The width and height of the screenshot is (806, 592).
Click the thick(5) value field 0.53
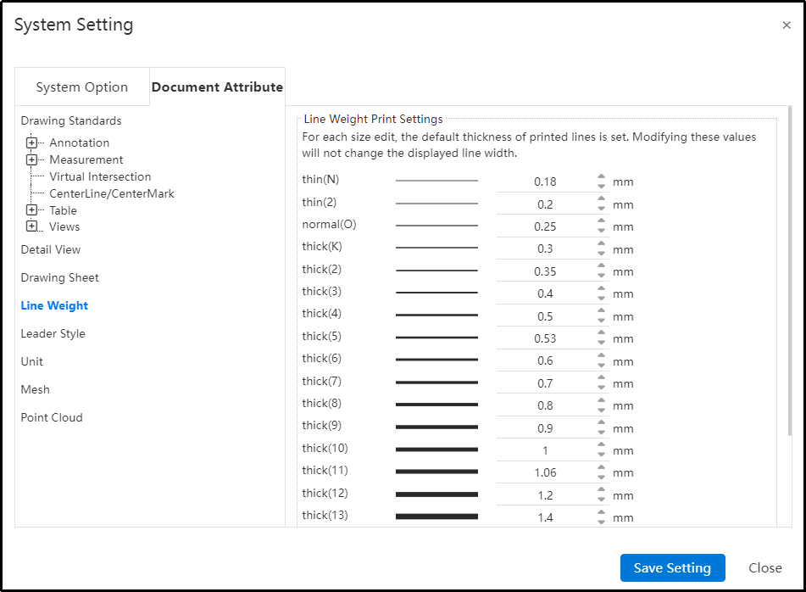pos(546,338)
